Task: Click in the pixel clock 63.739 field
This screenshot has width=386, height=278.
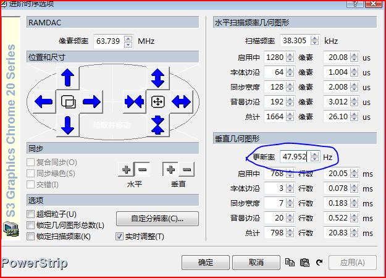Action: 109,41
